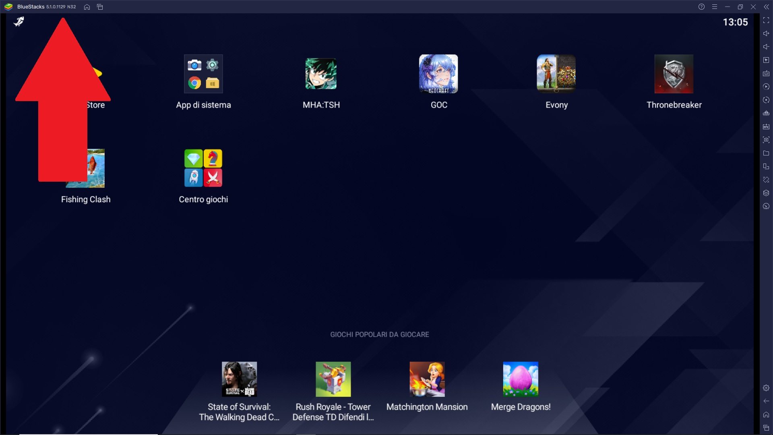Open the hamburger menu in title bar

[x=714, y=7]
